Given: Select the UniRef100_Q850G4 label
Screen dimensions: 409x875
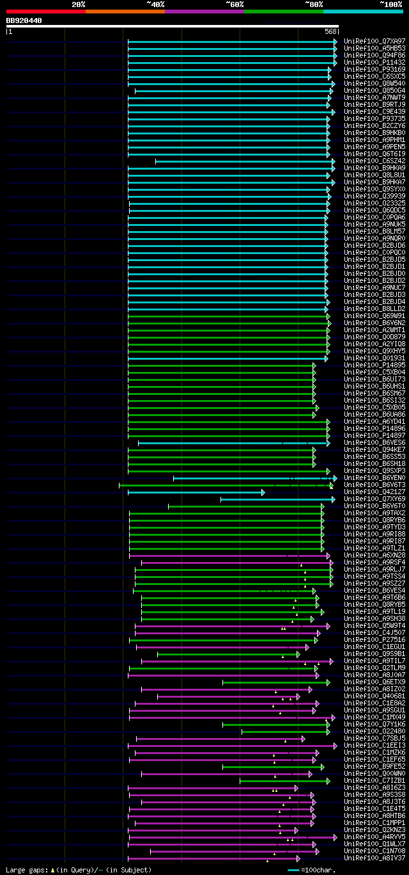Looking at the screenshot, I should (374, 90).
